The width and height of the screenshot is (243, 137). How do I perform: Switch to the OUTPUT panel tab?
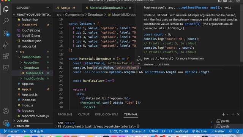84,115
